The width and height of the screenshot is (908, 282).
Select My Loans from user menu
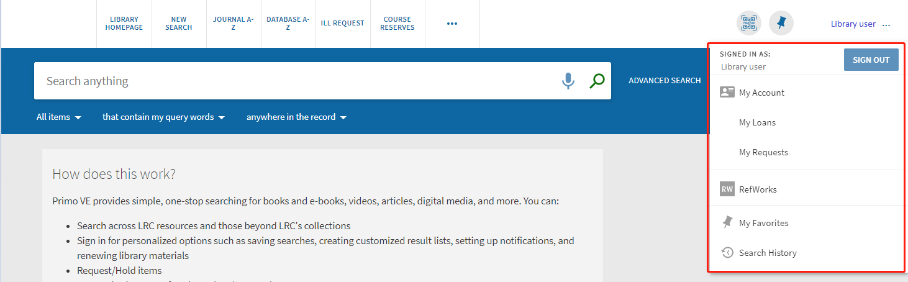click(x=757, y=122)
